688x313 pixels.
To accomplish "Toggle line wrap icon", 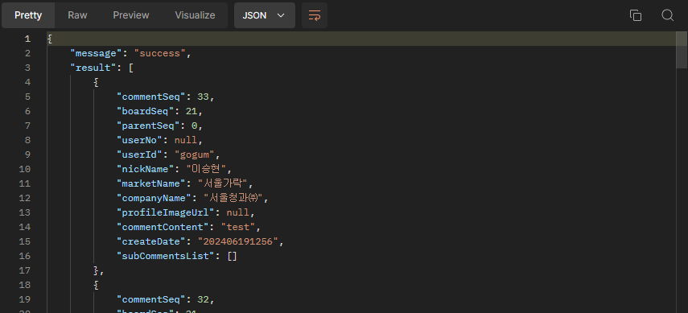I will click(315, 15).
